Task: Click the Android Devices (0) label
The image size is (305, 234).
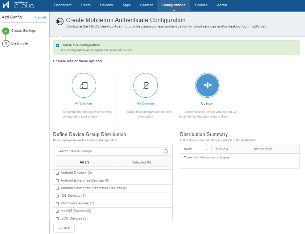Action: (76, 173)
